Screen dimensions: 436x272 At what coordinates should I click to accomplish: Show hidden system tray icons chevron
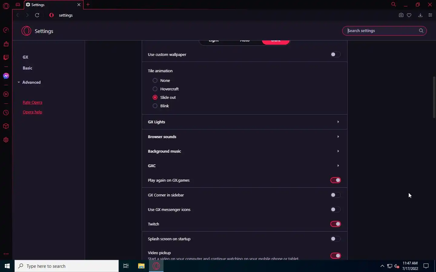(382, 266)
